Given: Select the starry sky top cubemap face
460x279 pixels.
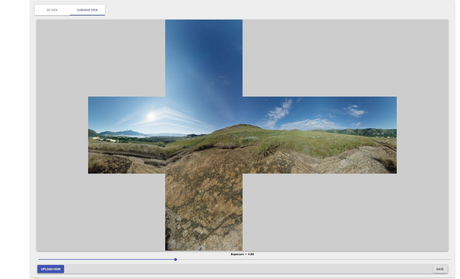Looking at the screenshot, I should tap(204, 58).
